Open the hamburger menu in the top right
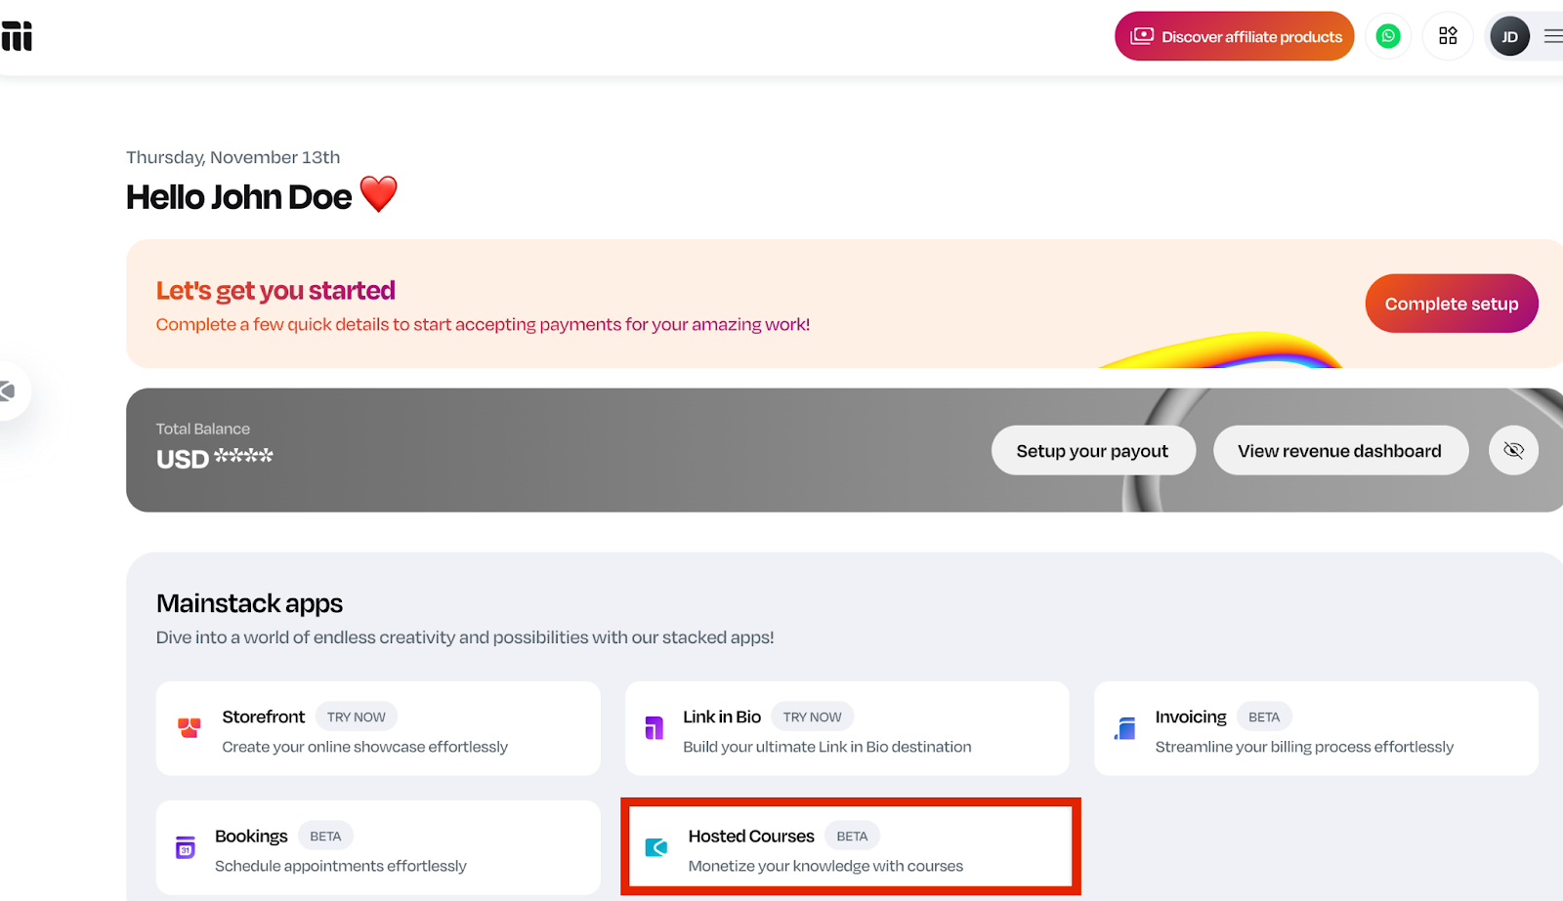This screenshot has width=1563, height=901. click(1553, 35)
